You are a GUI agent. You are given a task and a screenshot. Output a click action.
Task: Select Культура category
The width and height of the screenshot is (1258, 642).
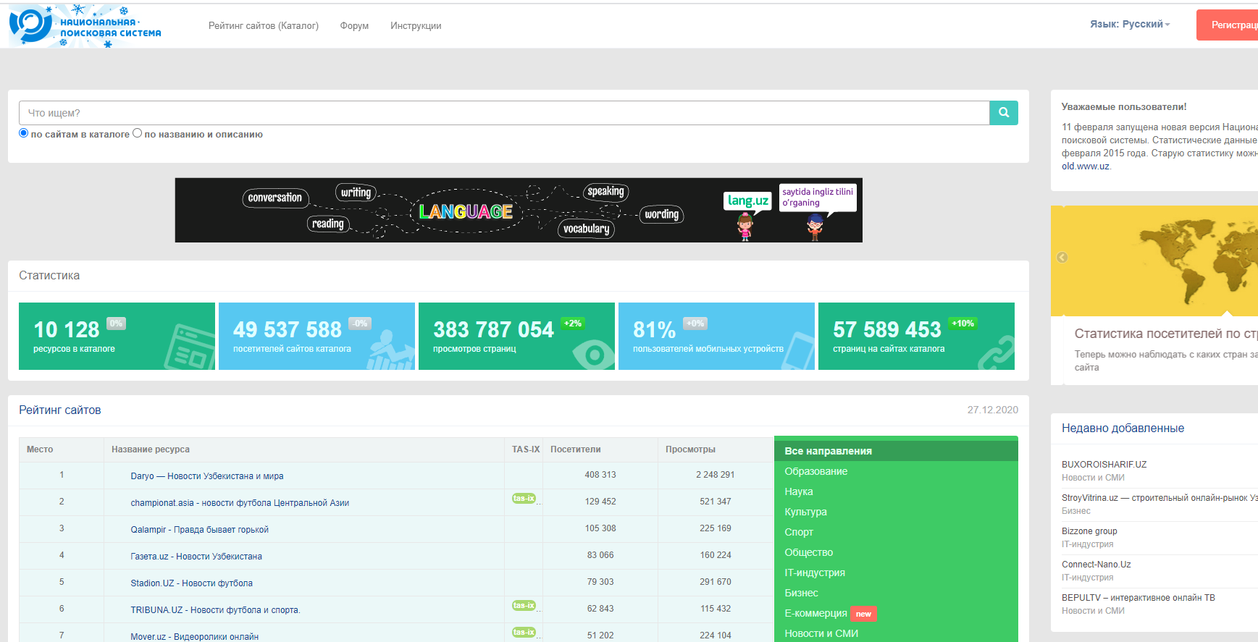[805, 512]
